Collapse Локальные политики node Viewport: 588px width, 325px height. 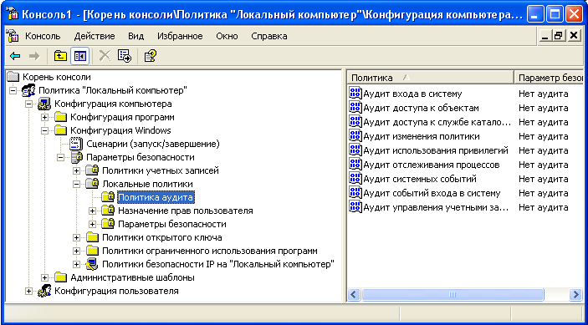pyautogui.click(x=76, y=184)
